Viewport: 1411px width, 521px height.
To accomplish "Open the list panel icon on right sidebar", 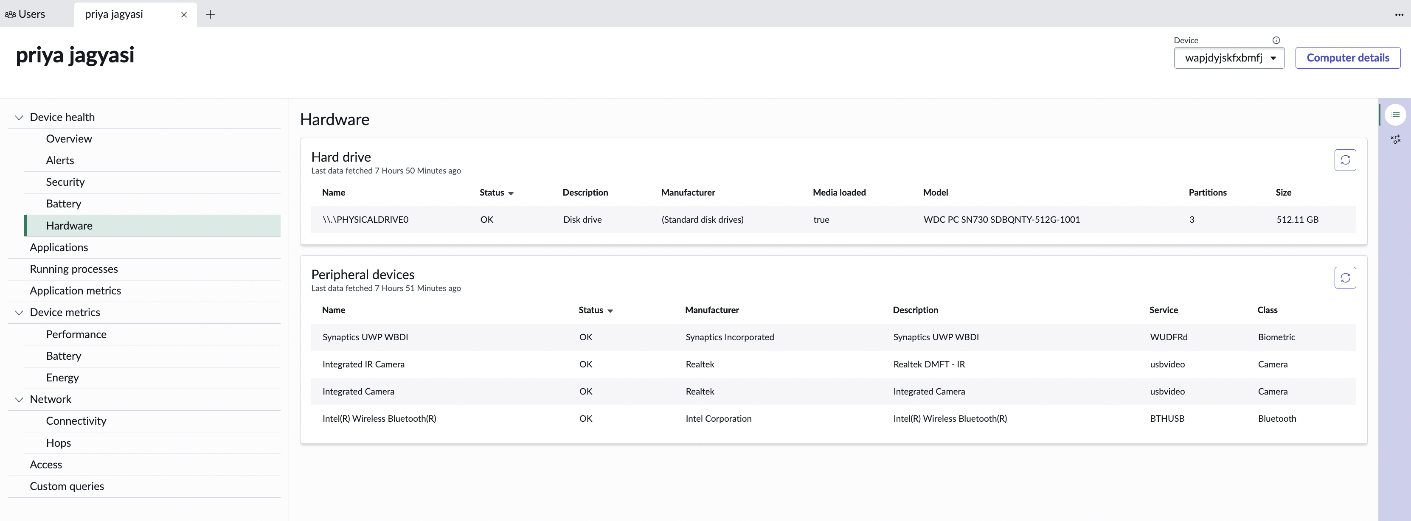I will coord(1395,115).
